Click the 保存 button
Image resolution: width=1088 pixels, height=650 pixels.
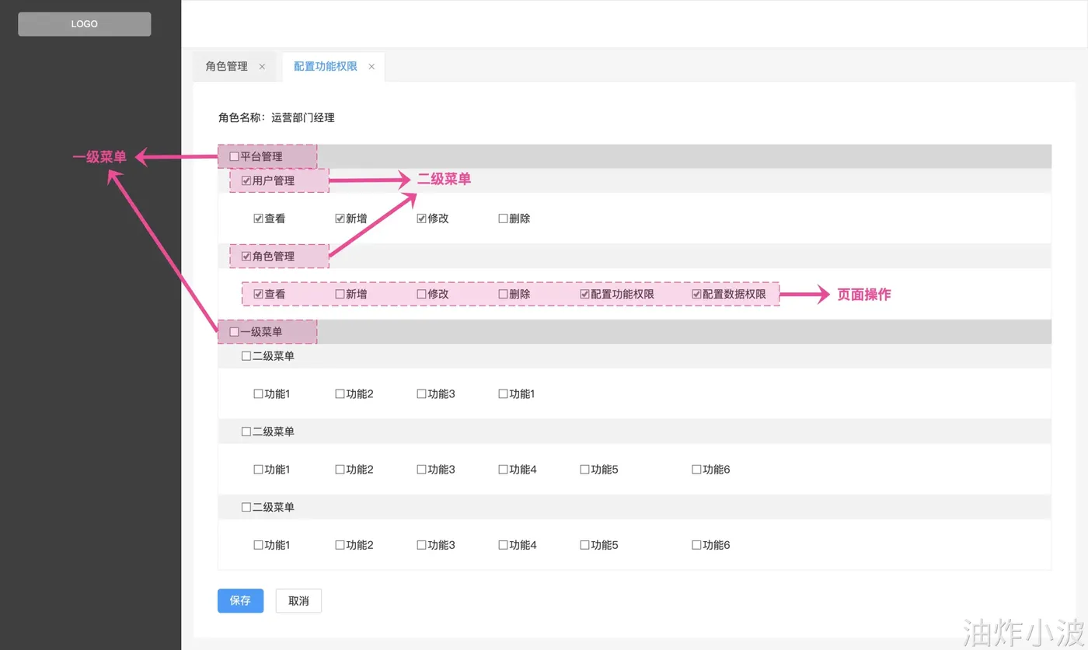[x=240, y=601]
